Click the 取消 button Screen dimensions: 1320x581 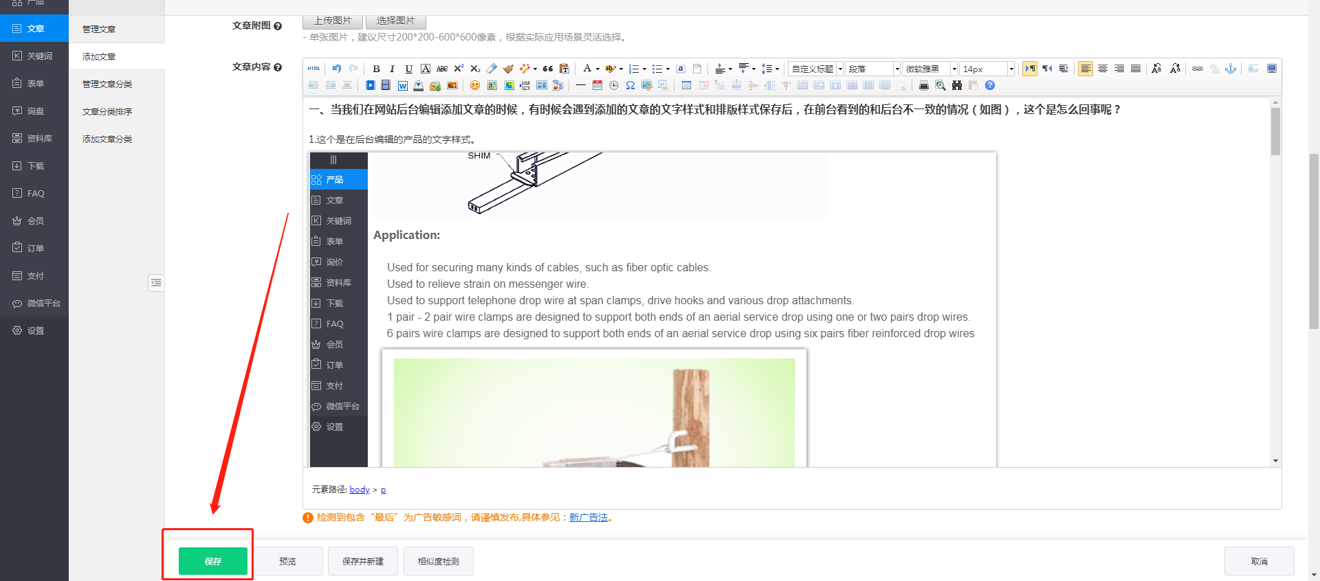(x=1259, y=561)
